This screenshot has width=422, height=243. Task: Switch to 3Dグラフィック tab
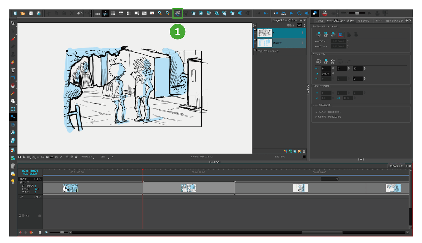(x=394, y=21)
